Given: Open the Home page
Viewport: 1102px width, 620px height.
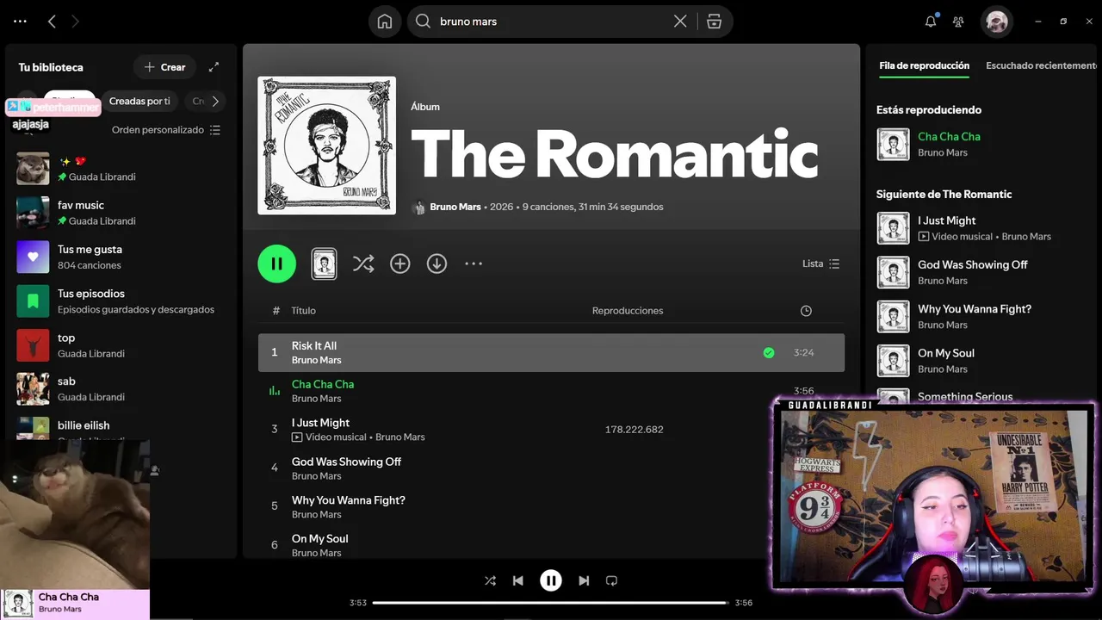Looking at the screenshot, I should 385,22.
